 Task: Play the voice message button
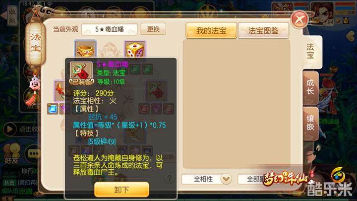coord(9,129)
